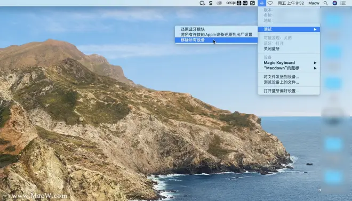This screenshot has width=352, height=201.
Task: Open the Wi-Fi status menu icon
Action: pos(270,3)
